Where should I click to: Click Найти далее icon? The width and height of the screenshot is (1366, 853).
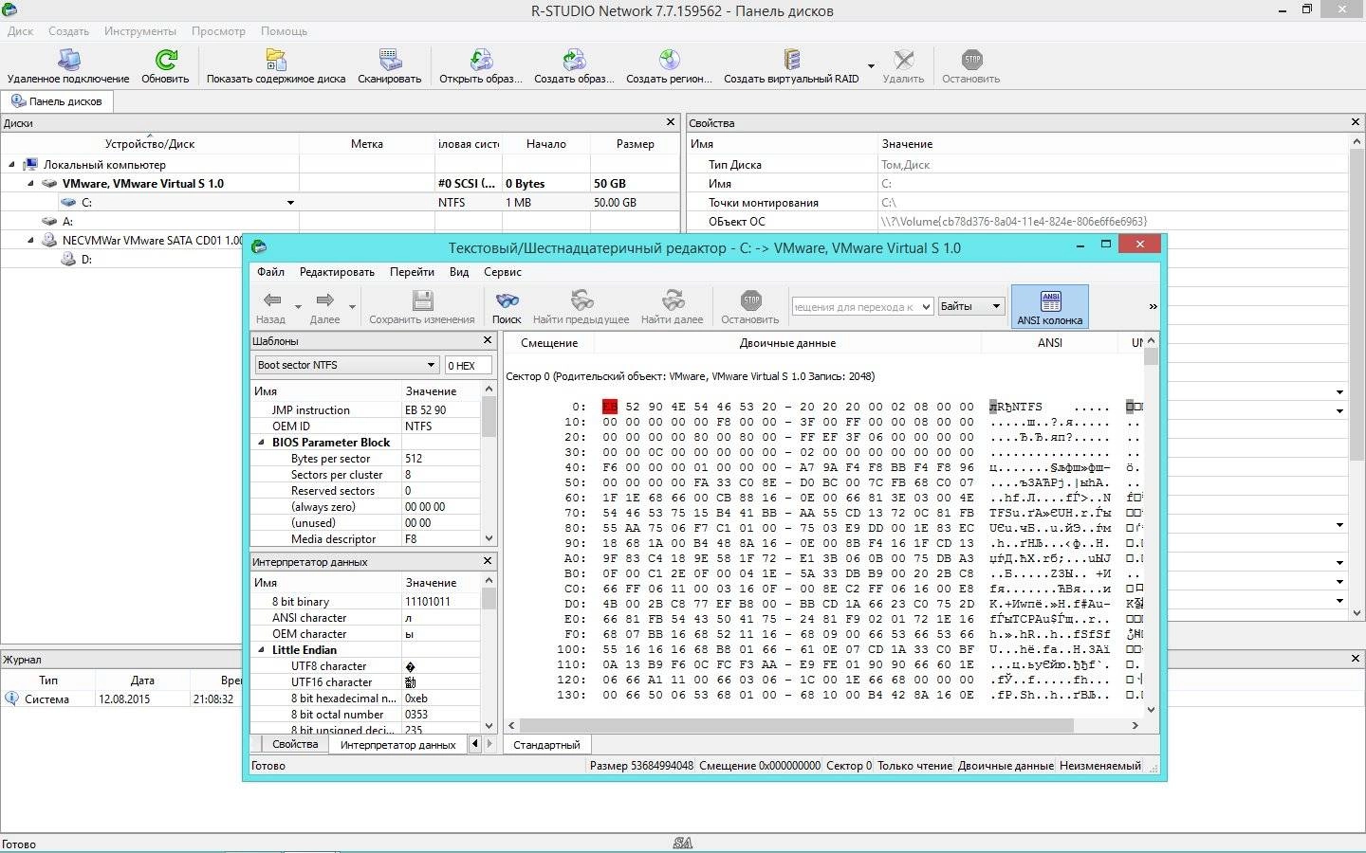[x=673, y=300]
